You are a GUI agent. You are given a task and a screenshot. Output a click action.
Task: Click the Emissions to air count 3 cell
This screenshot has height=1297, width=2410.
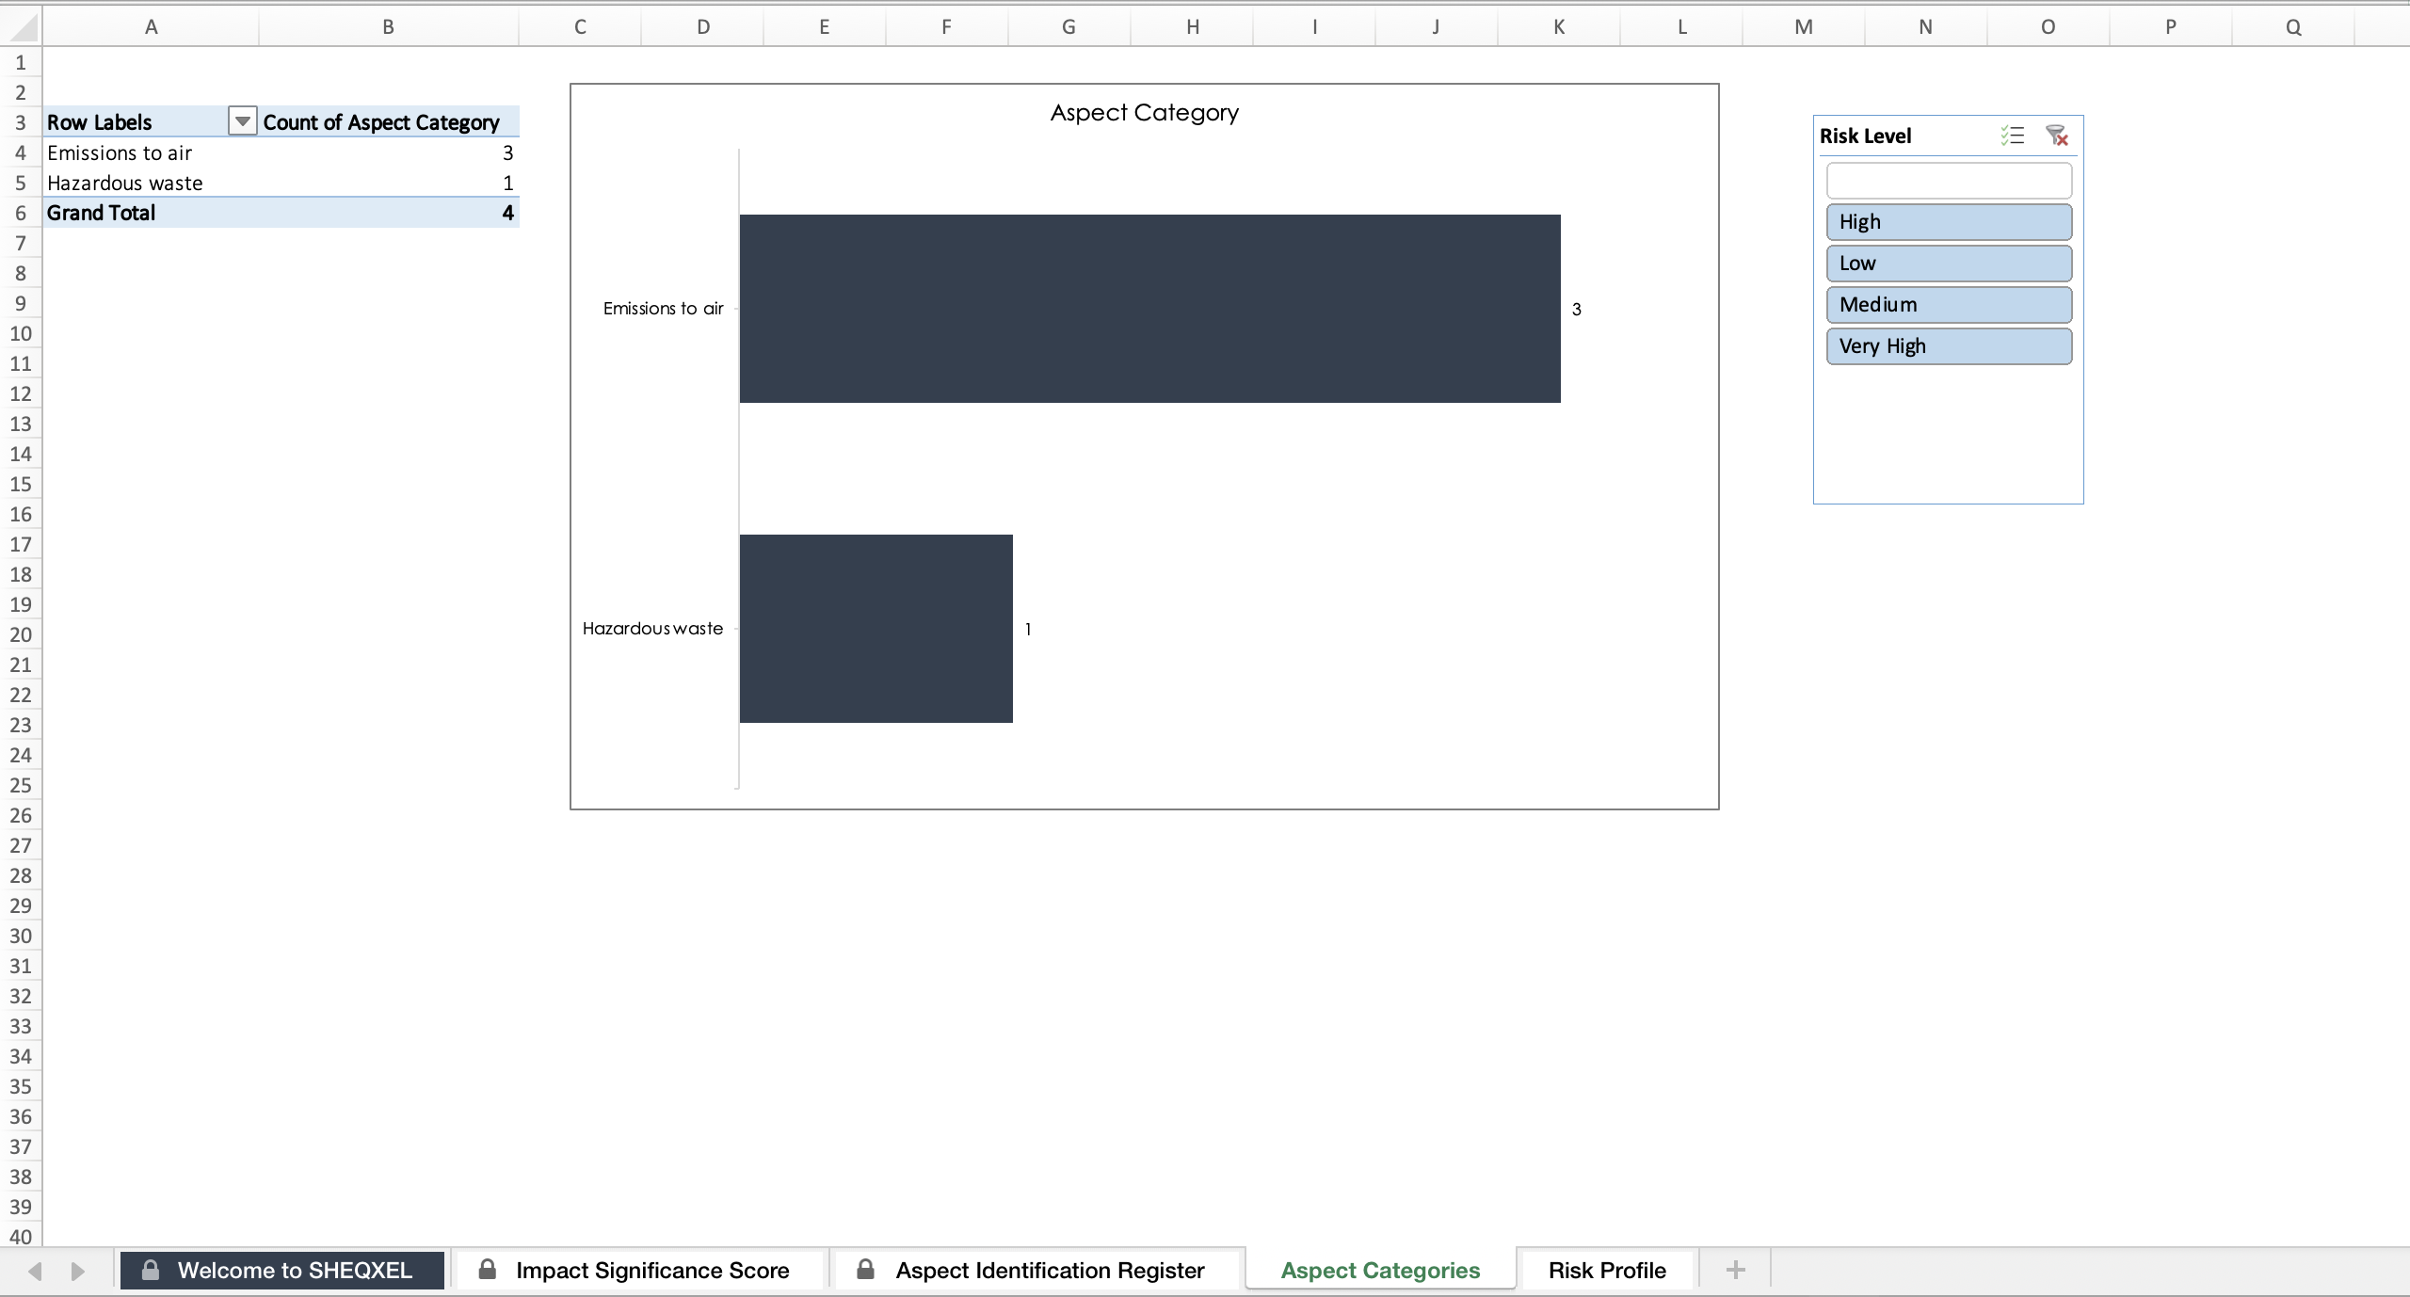(x=389, y=152)
